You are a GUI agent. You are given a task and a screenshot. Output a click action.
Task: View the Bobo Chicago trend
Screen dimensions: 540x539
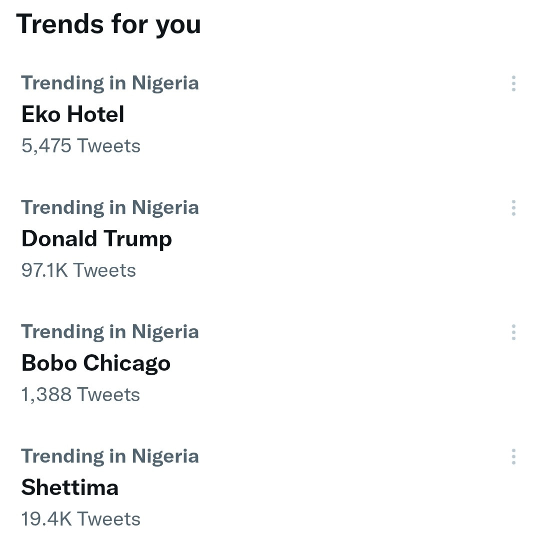(x=96, y=363)
